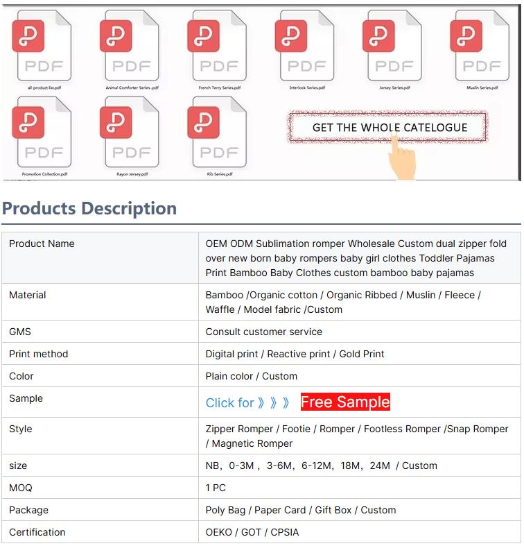Click the Products Description heading
Image resolution: width=524 pixels, height=546 pixels.
(89, 208)
